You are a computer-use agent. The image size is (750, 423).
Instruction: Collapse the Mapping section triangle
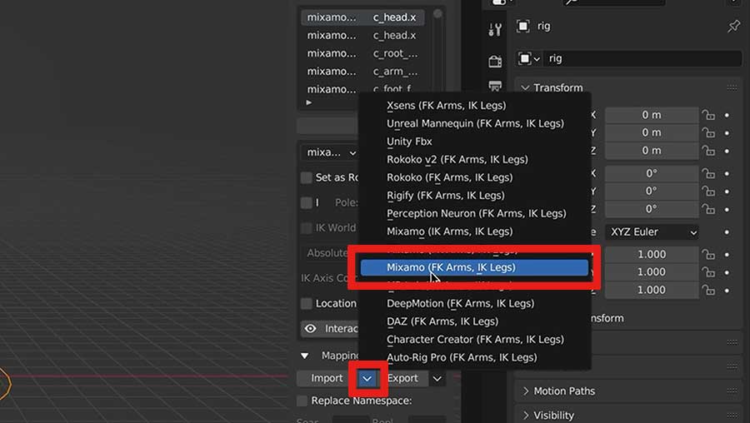click(305, 356)
